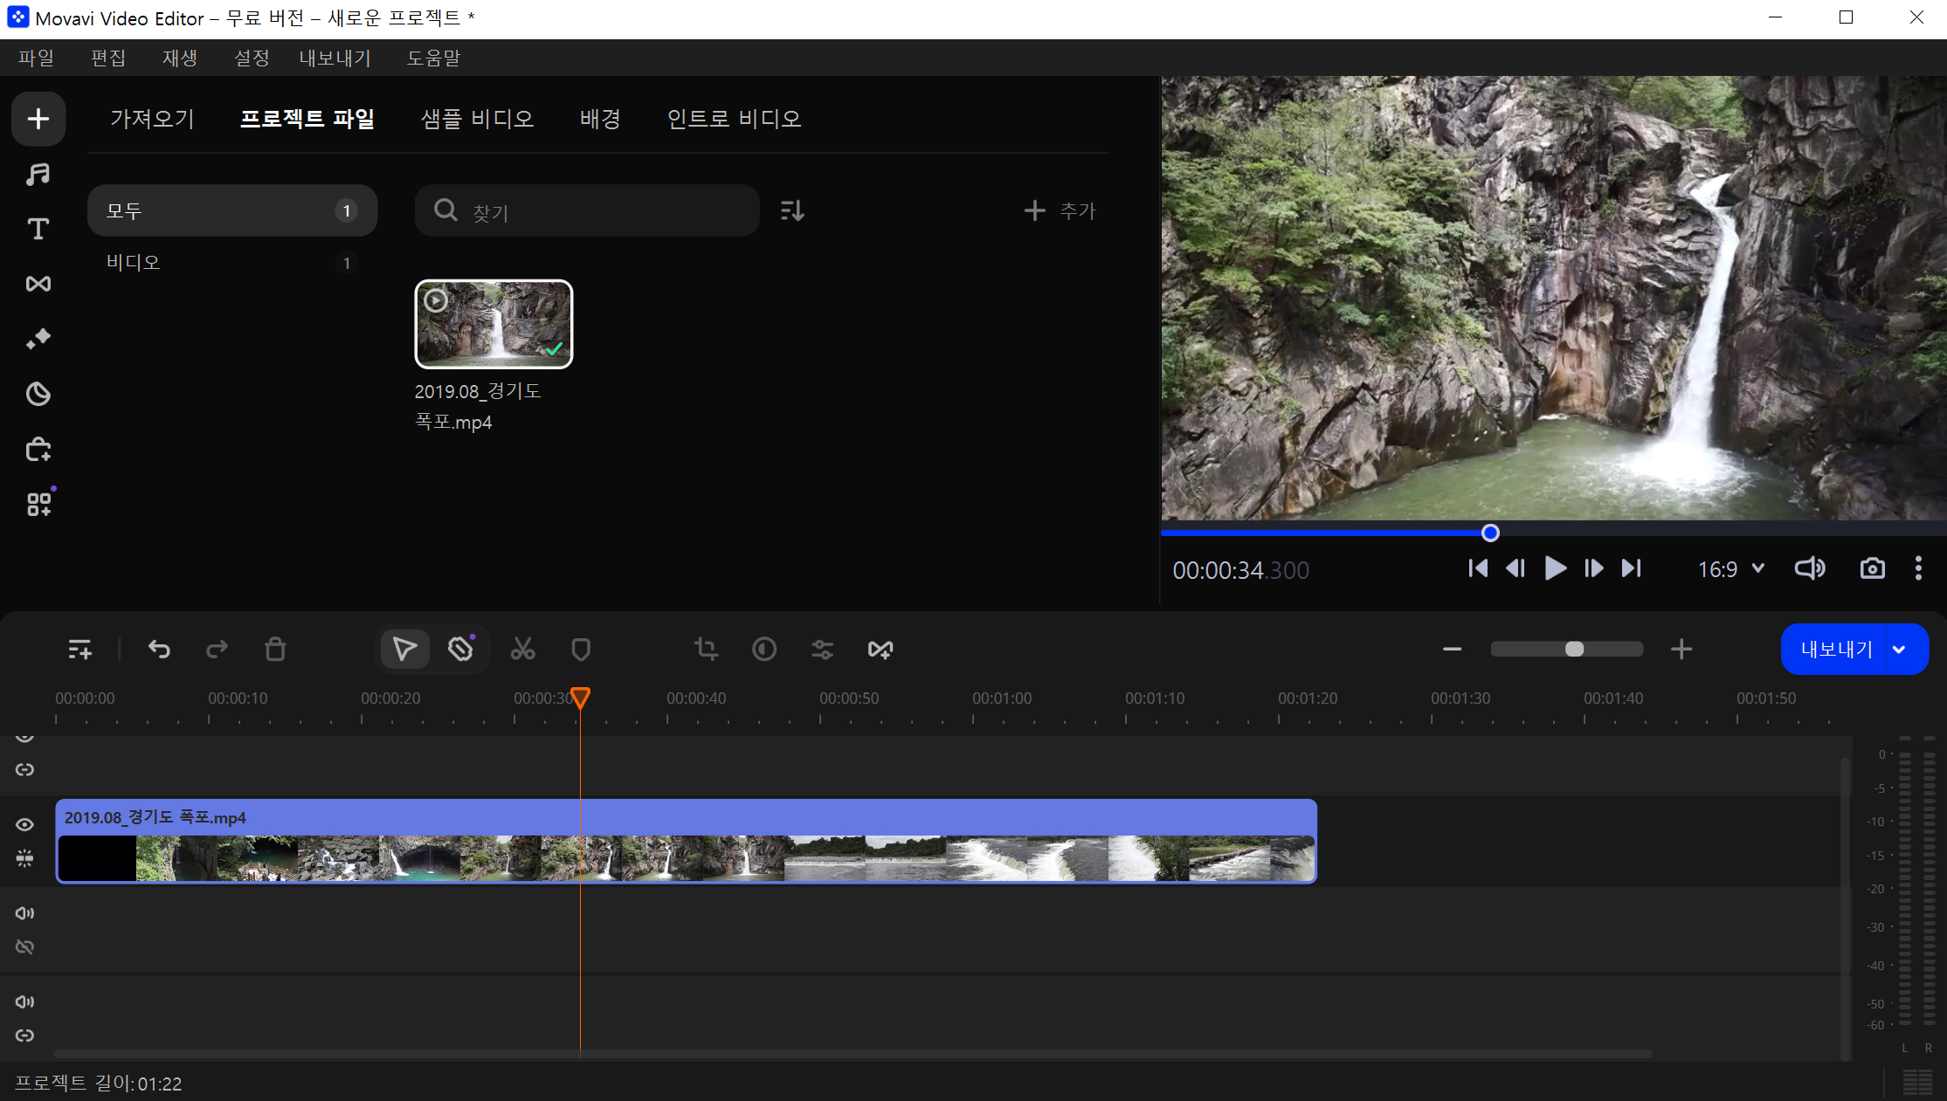The height and width of the screenshot is (1101, 1947).
Task: Open the Transitions sidebar panel
Action: [38, 284]
